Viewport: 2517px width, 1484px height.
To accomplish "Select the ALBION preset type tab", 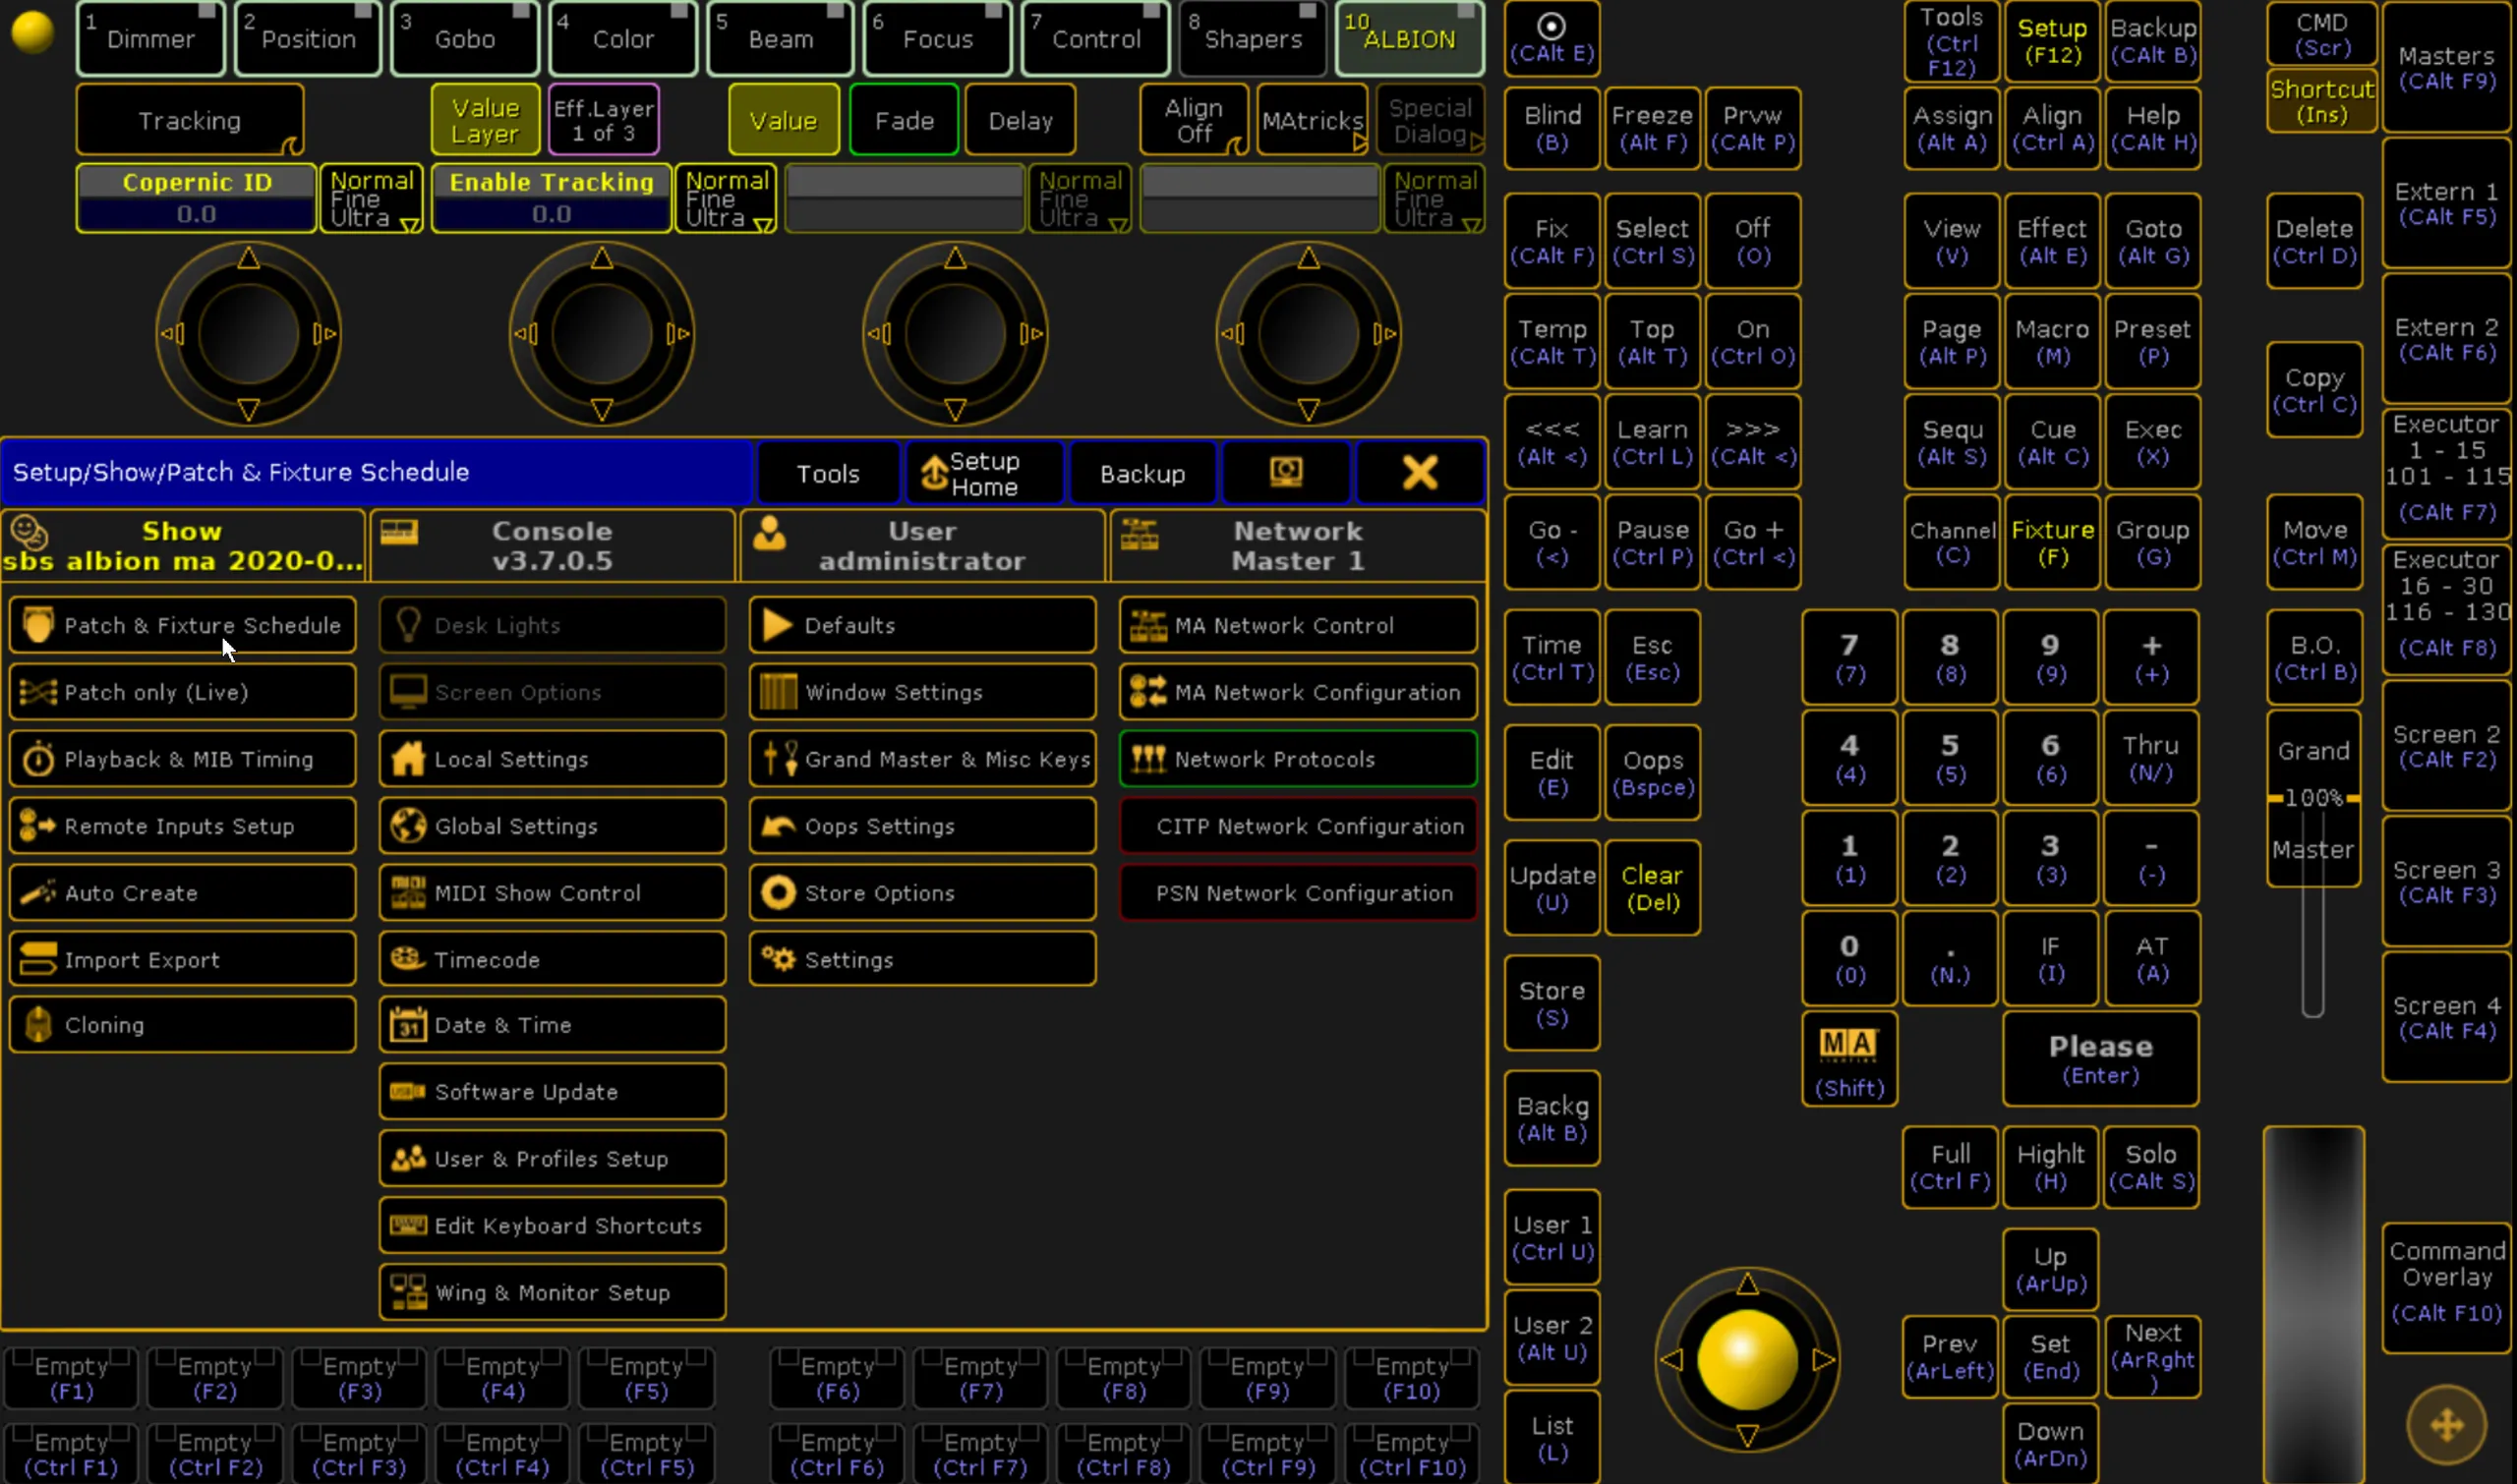I will tap(1410, 38).
